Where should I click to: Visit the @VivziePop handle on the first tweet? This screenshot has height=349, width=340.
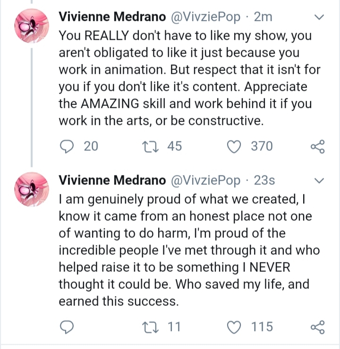(205, 17)
